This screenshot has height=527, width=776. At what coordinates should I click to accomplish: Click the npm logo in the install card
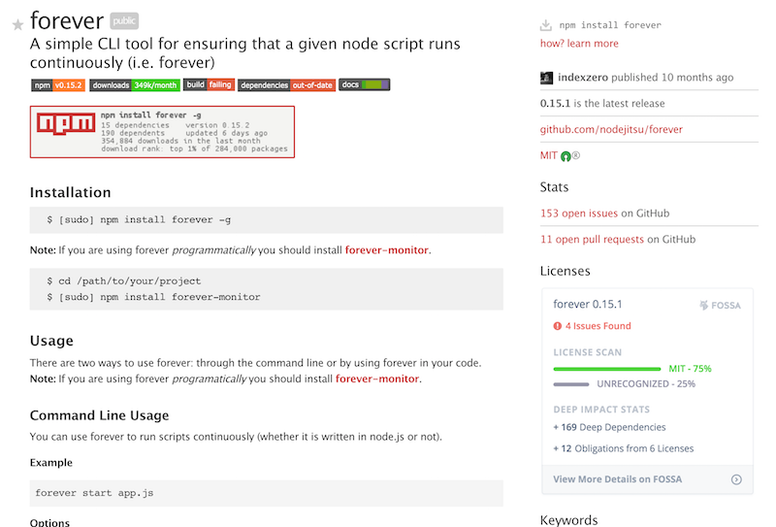[66, 123]
